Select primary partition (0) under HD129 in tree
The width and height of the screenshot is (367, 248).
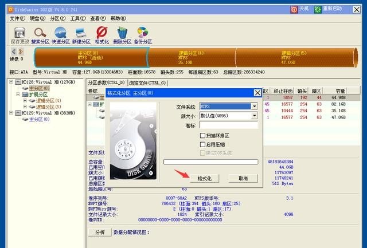coord(39,119)
